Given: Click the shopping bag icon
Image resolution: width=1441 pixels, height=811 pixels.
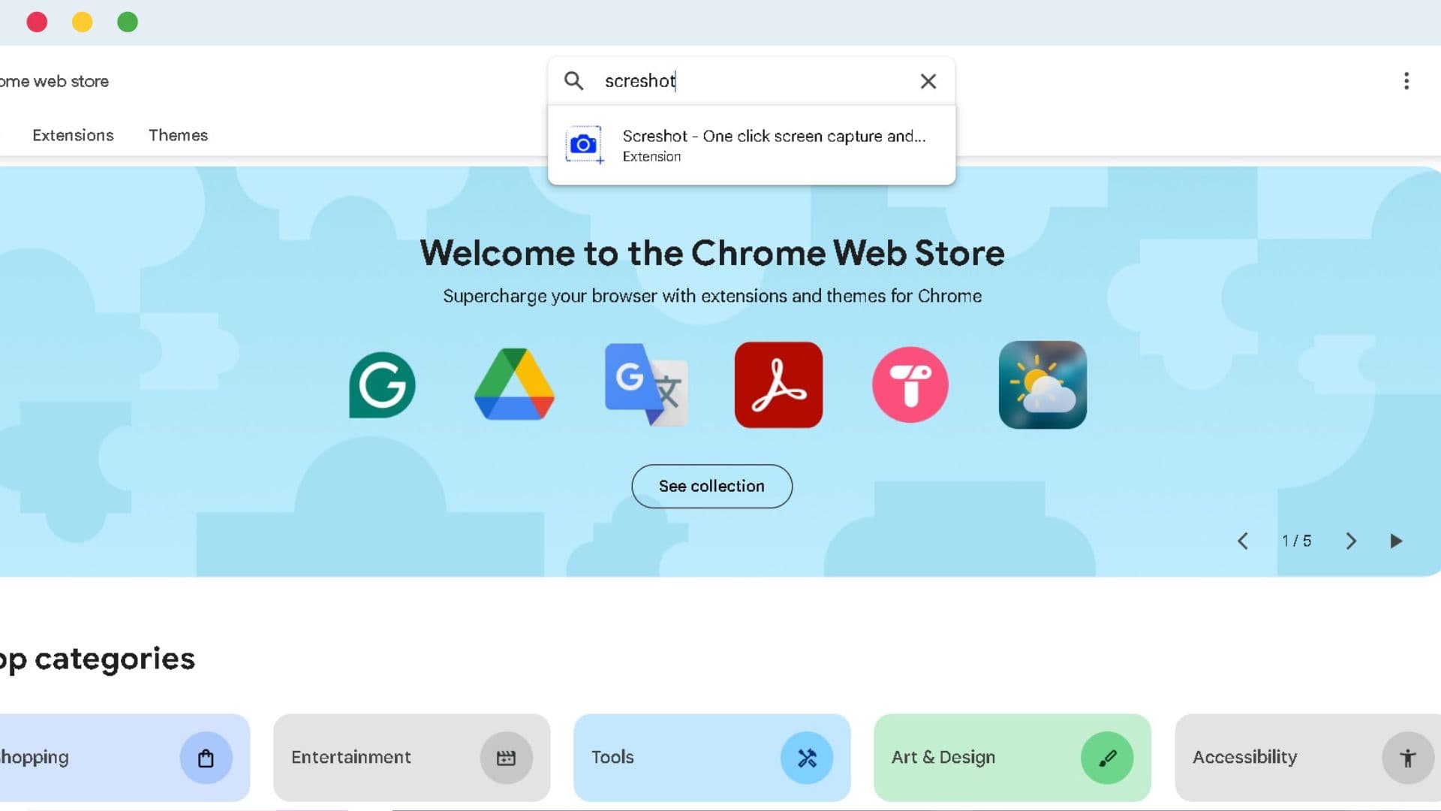Looking at the screenshot, I should coord(206,758).
